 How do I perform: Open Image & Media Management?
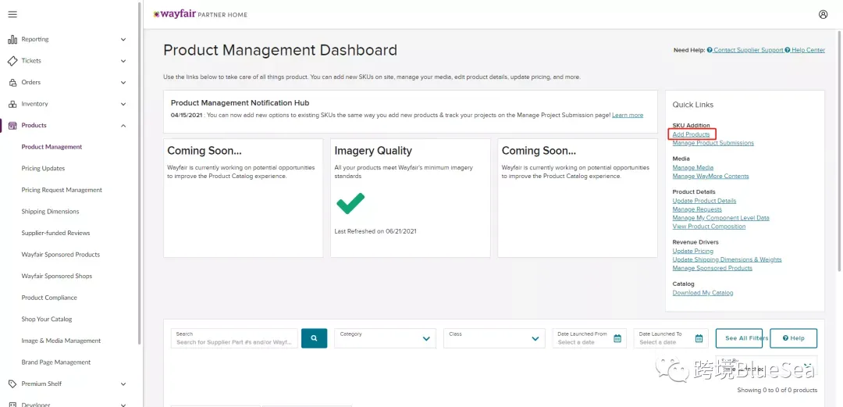pyautogui.click(x=62, y=341)
